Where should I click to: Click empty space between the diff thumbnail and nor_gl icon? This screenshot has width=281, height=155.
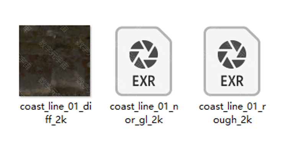pyautogui.click(x=103, y=61)
